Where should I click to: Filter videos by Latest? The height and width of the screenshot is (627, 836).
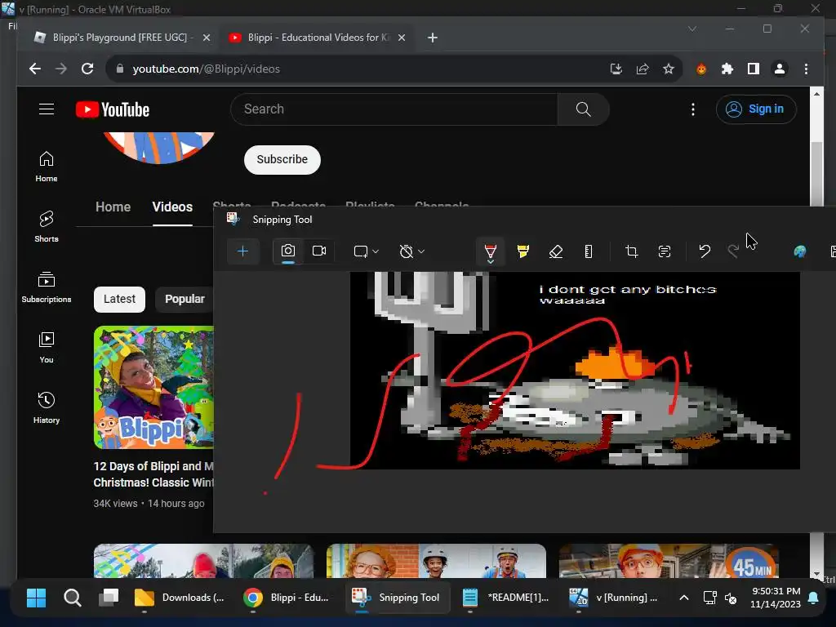point(119,299)
